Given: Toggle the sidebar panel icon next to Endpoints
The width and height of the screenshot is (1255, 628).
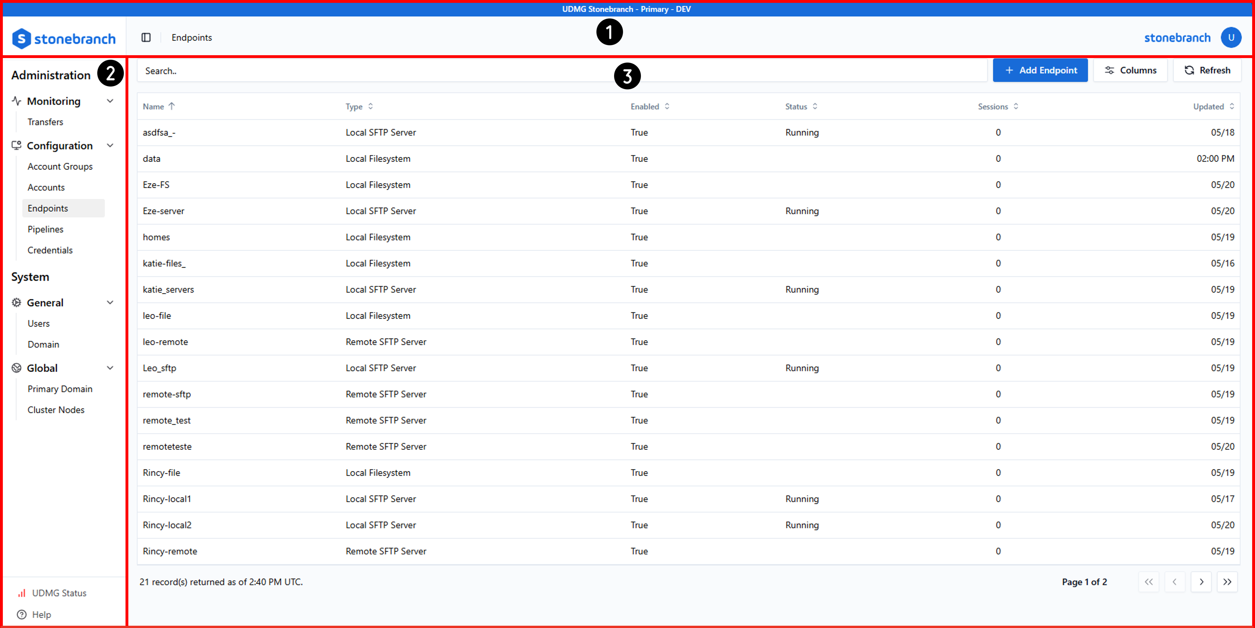Looking at the screenshot, I should click(146, 37).
